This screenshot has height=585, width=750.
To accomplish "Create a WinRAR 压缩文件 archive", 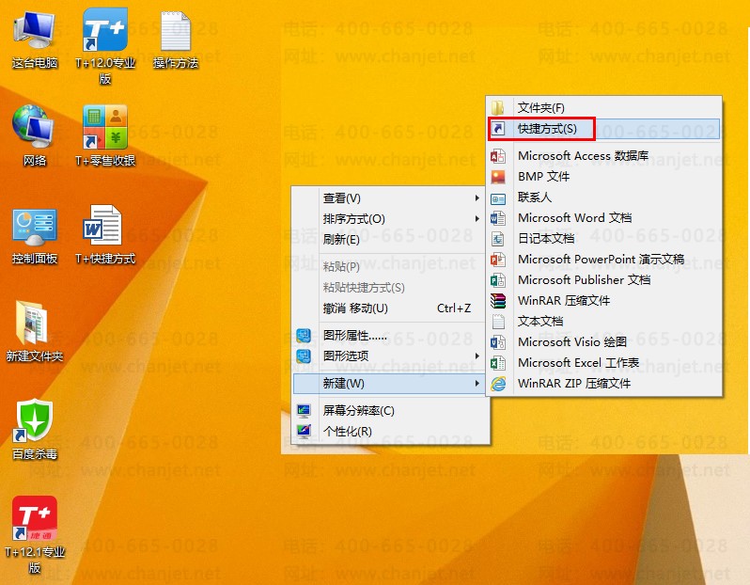I will (603, 301).
